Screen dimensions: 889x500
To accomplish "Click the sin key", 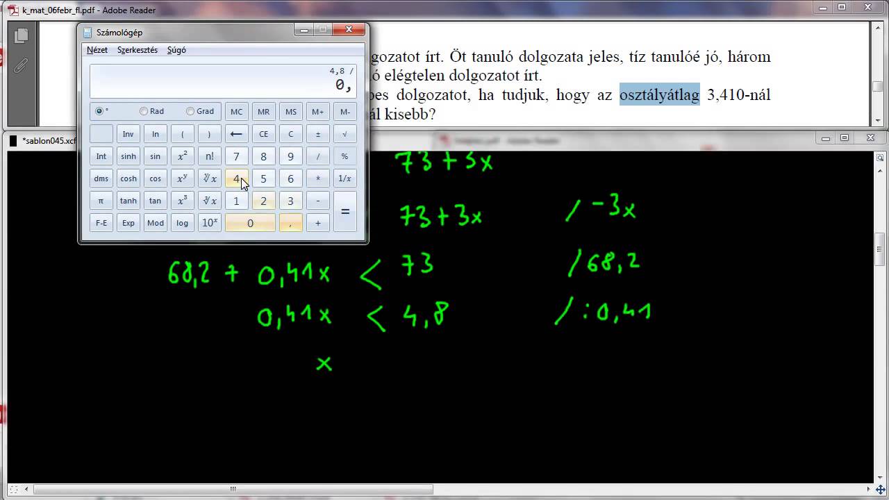I will click(155, 156).
